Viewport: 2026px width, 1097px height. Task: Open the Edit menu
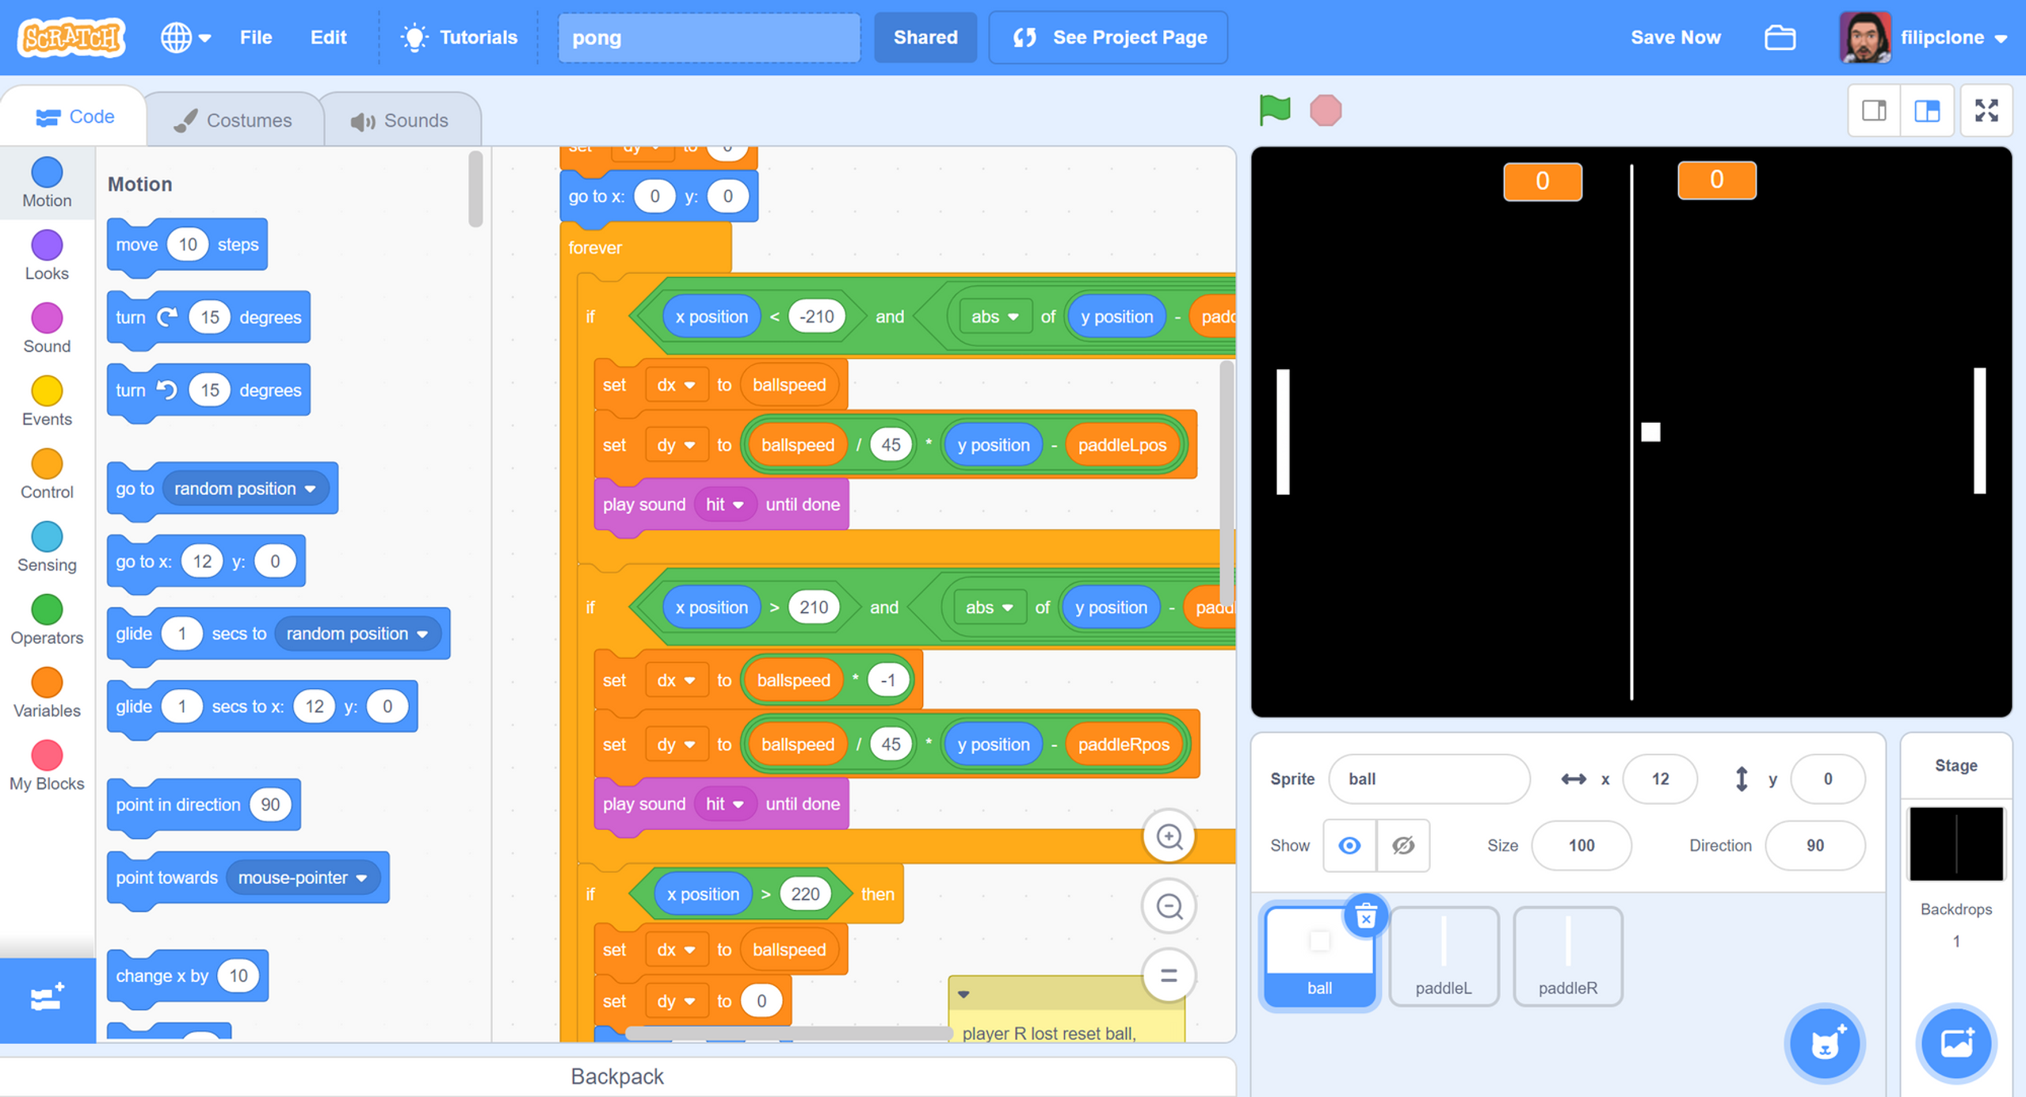click(x=328, y=37)
